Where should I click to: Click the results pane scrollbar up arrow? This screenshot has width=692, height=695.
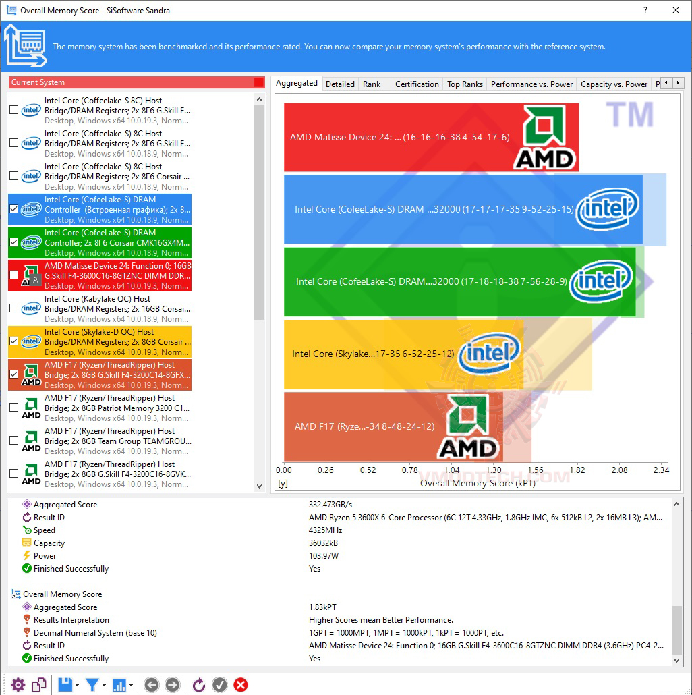676,505
